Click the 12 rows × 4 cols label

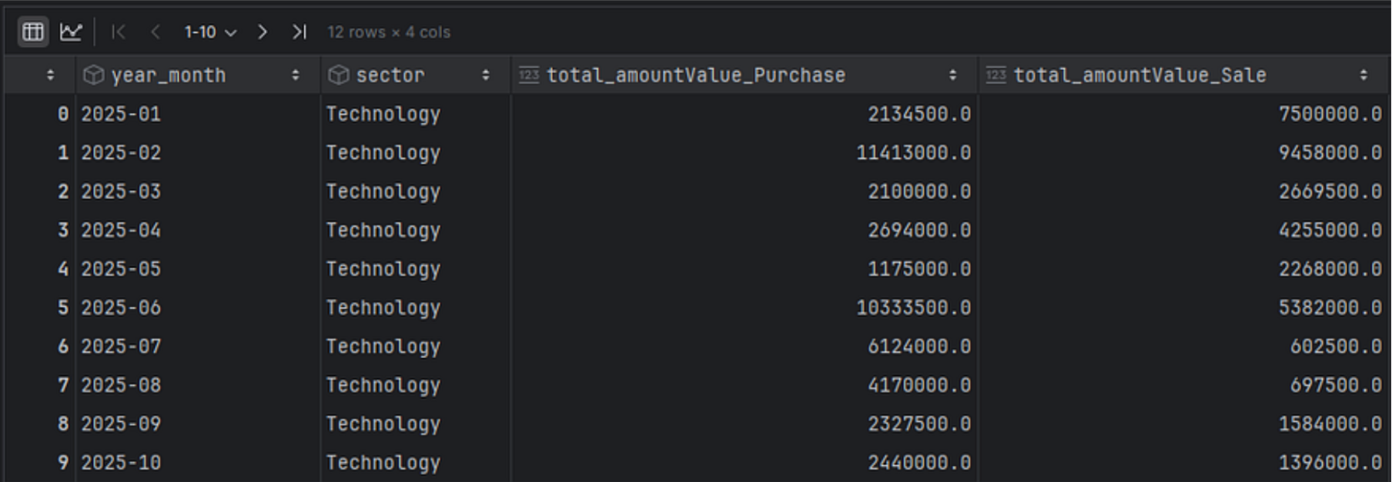389,32
